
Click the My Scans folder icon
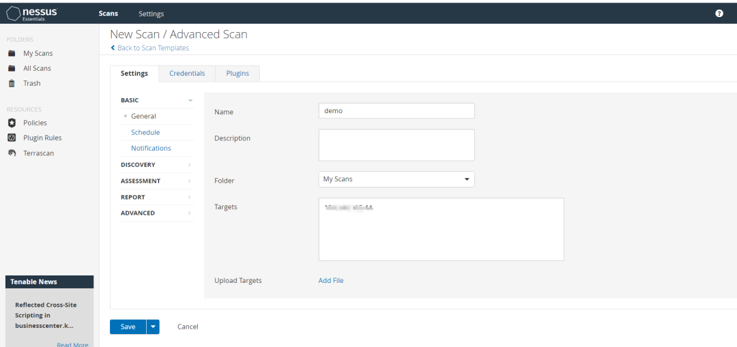[12, 54]
